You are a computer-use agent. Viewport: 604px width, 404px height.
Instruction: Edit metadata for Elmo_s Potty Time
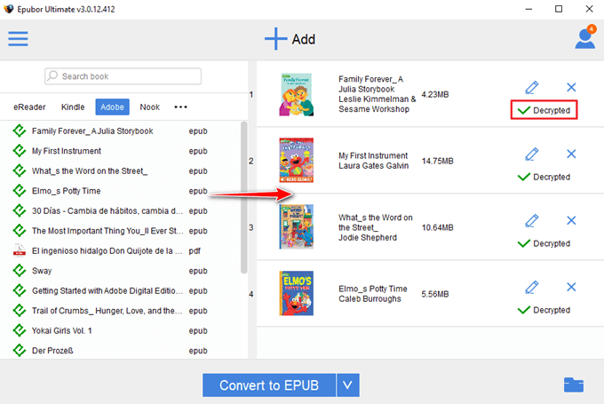531,288
